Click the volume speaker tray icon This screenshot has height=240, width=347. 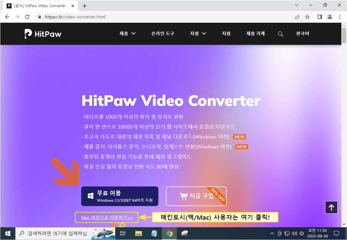294,233
